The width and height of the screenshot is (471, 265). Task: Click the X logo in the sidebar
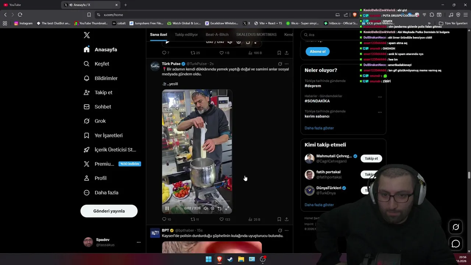pyautogui.click(x=87, y=35)
